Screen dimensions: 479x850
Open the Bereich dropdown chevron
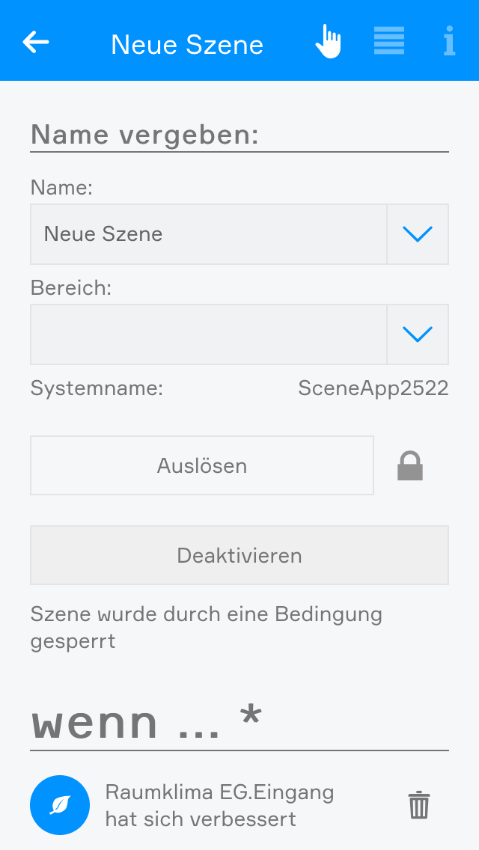418,334
